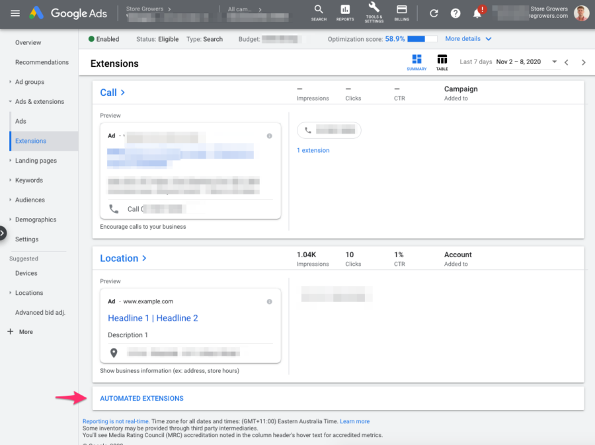This screenshot has height=445, width=595.
Task: Click the optimization score progress bar
Action: coord(423,38)
